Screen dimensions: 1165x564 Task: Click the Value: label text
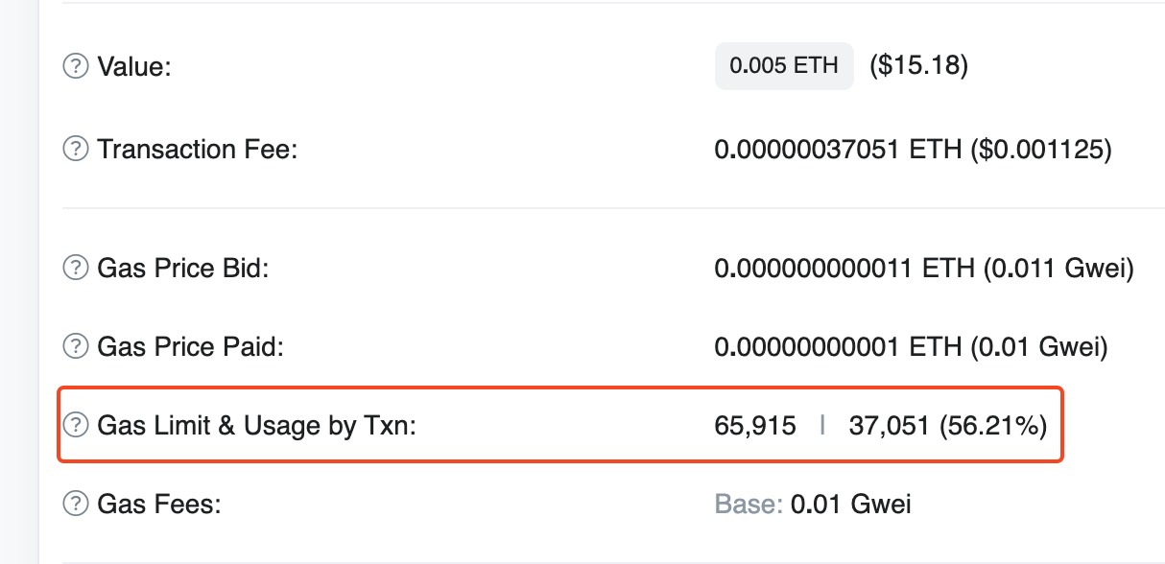133,67
